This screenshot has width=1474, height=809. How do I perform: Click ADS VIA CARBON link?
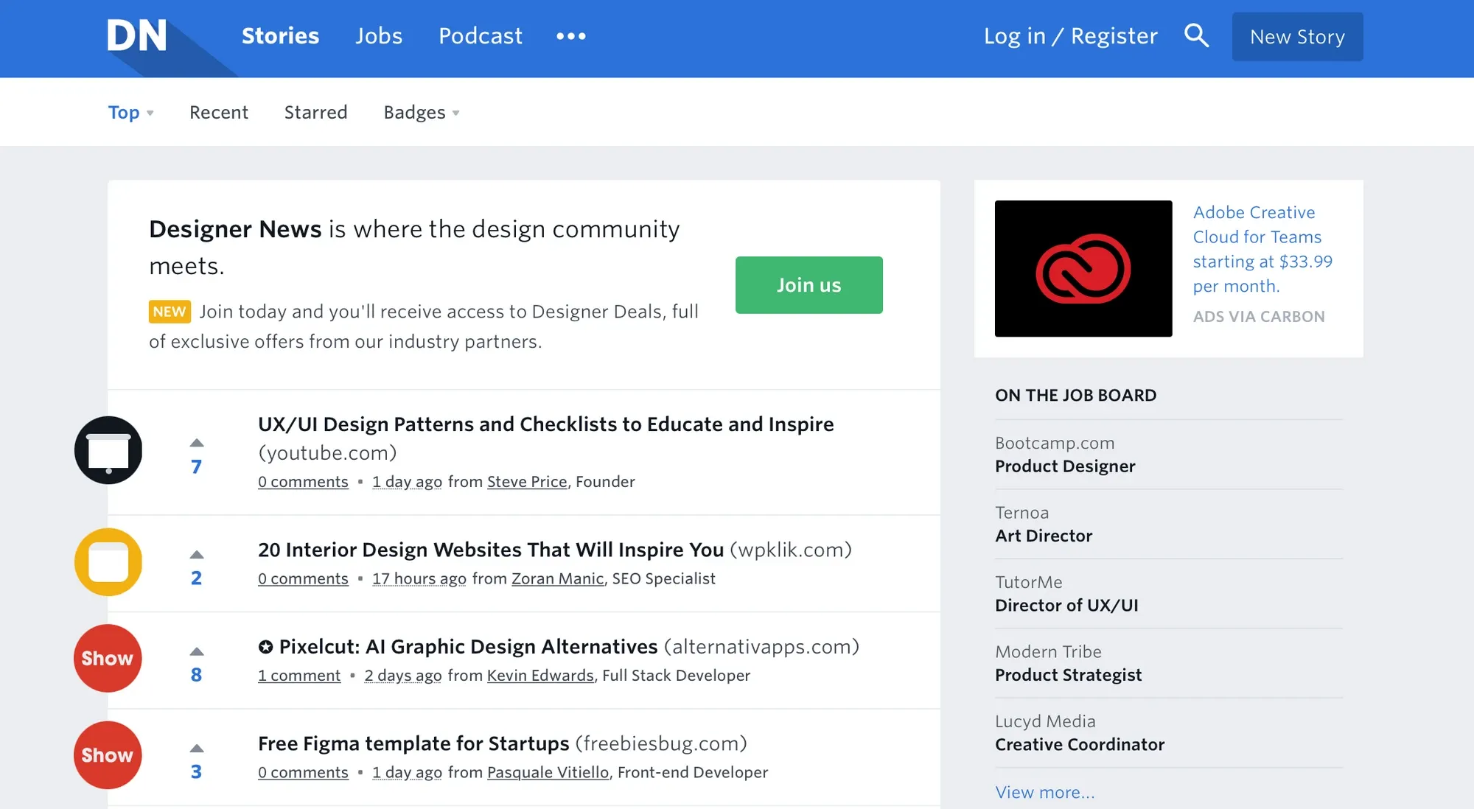pos(1259,316)
